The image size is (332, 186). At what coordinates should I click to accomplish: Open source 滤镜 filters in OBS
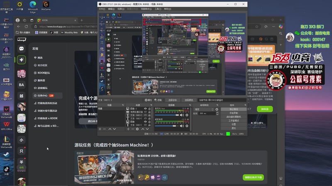(158, 100)
